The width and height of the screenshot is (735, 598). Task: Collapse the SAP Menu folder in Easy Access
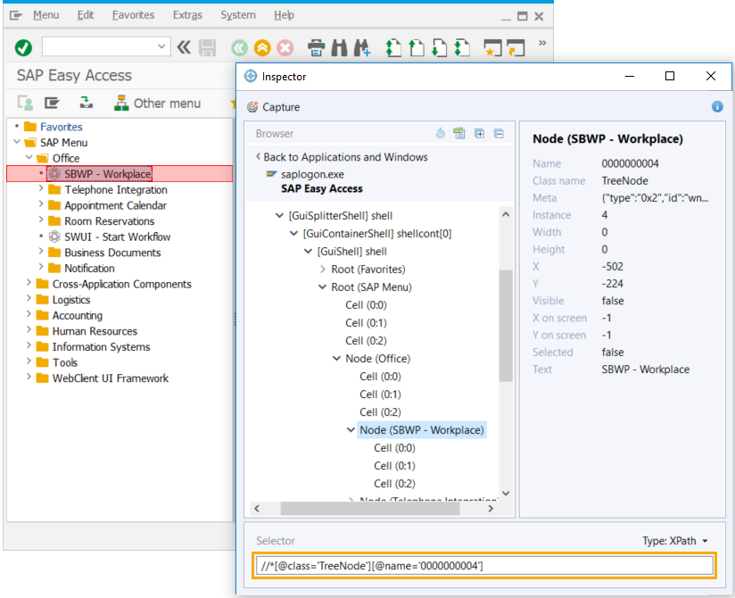(17, 142)
